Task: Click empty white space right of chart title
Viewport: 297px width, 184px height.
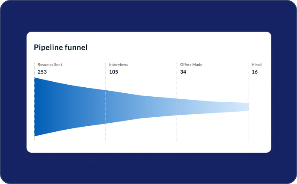Action: [x=180, y=47]
